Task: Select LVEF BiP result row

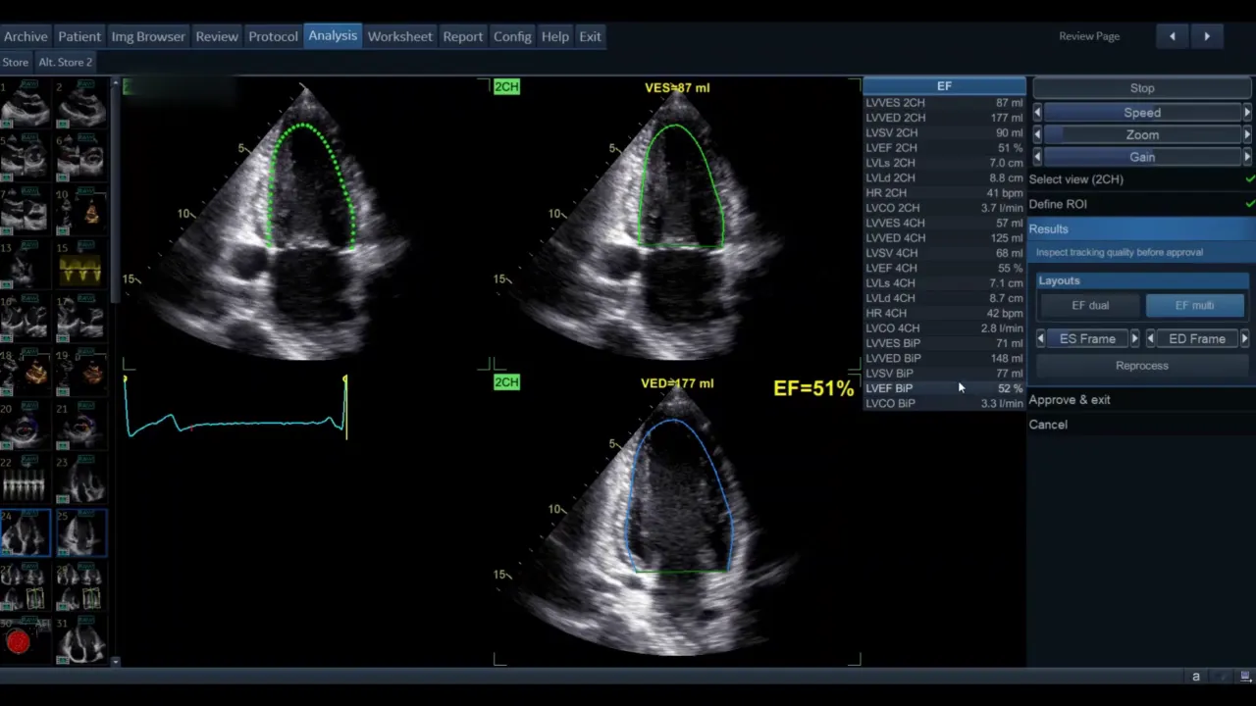Action: click(944, 388)
